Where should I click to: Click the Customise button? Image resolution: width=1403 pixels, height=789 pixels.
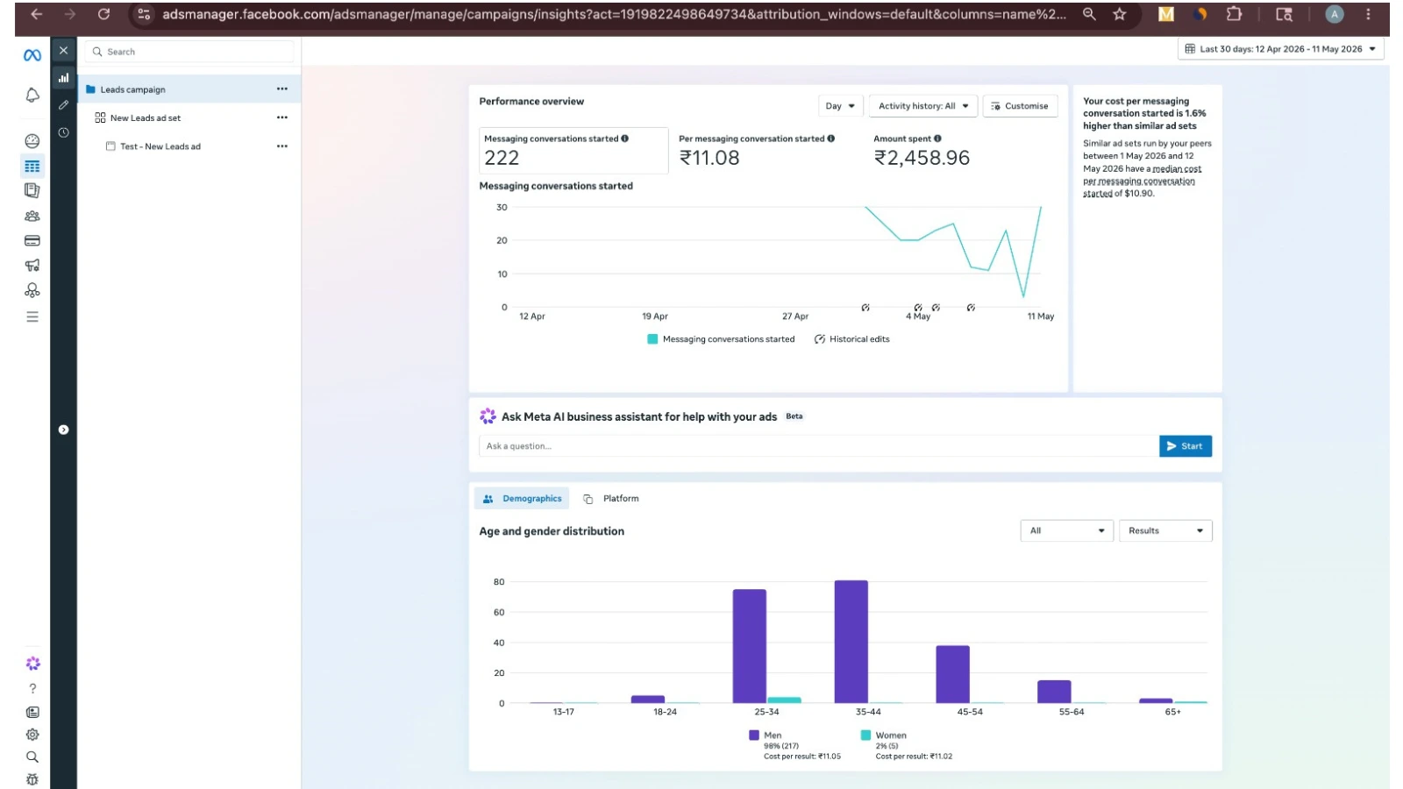coord(1020,106)
